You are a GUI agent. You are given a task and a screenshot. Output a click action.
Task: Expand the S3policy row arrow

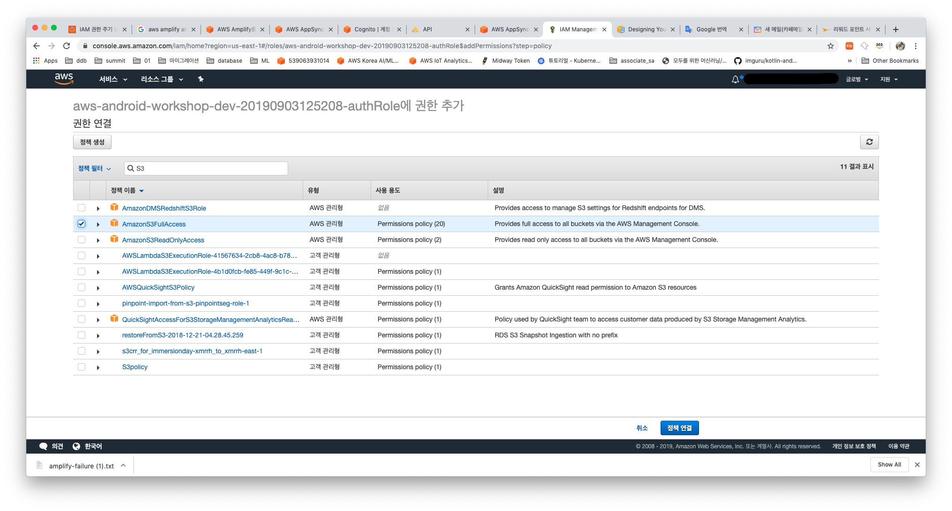[x=98, y=368]
